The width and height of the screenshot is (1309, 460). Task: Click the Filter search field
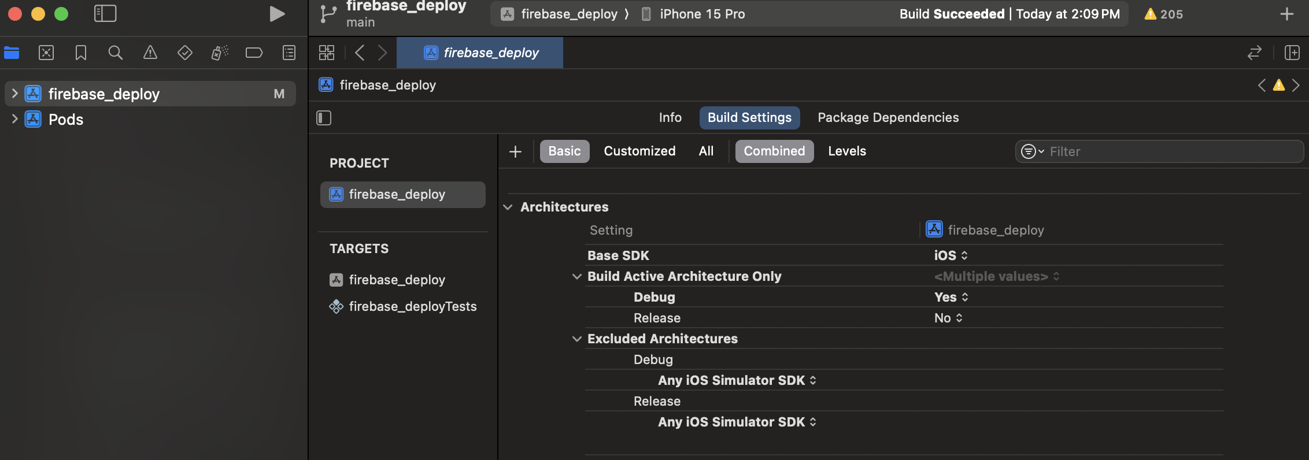tap(1160, 151)
